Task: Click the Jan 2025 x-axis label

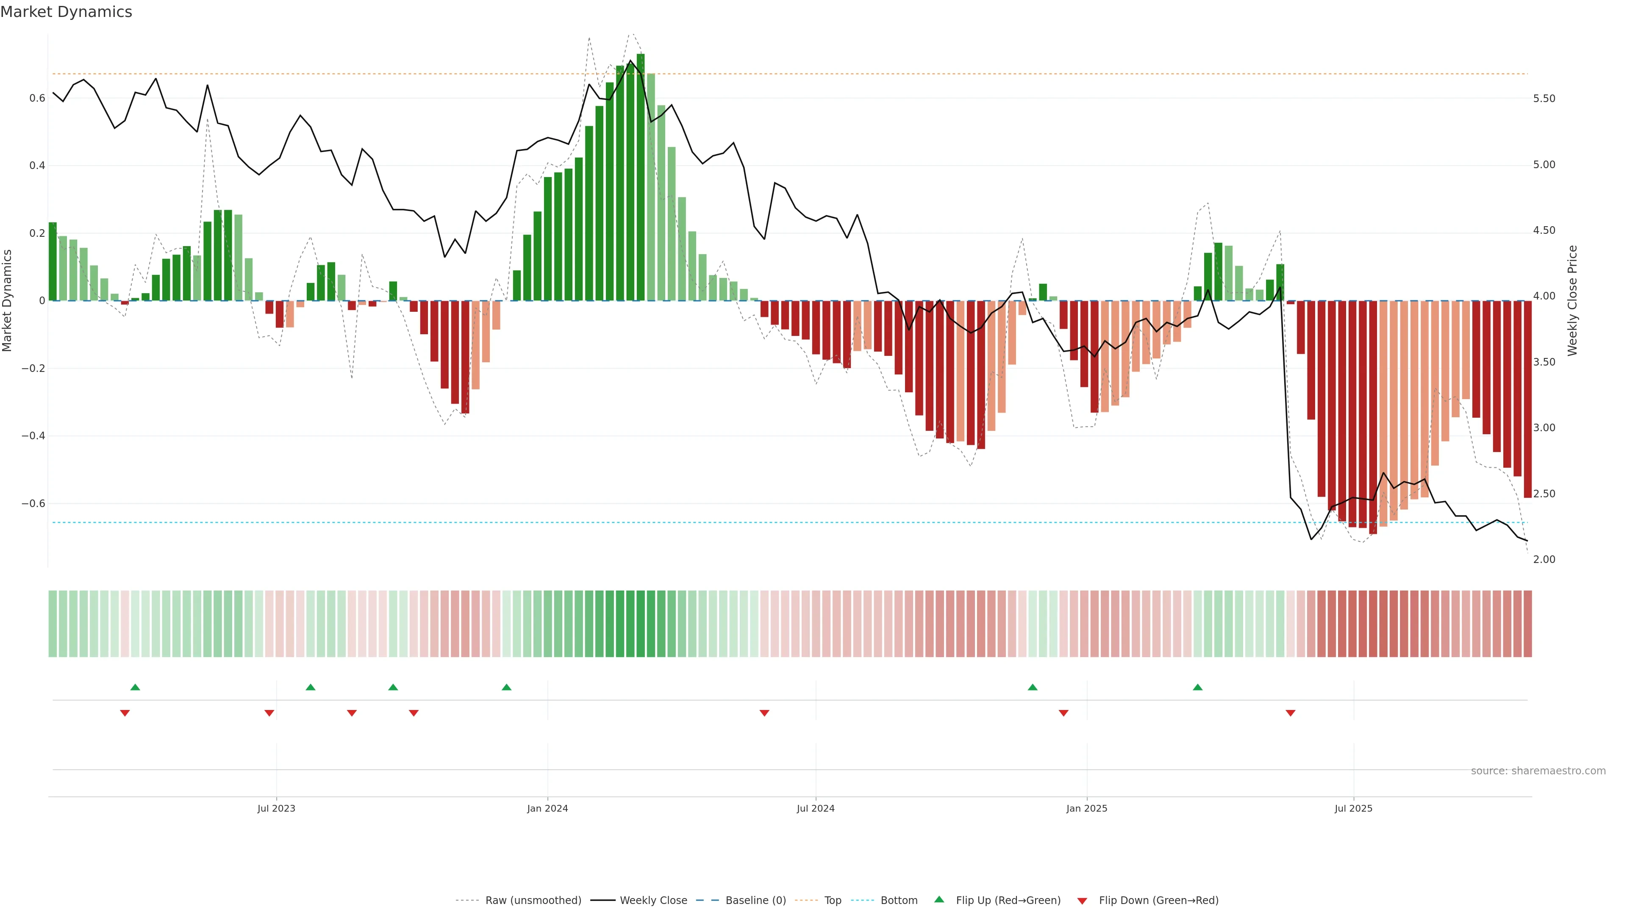Action: pyautogui.click(x=1086, y=808)
